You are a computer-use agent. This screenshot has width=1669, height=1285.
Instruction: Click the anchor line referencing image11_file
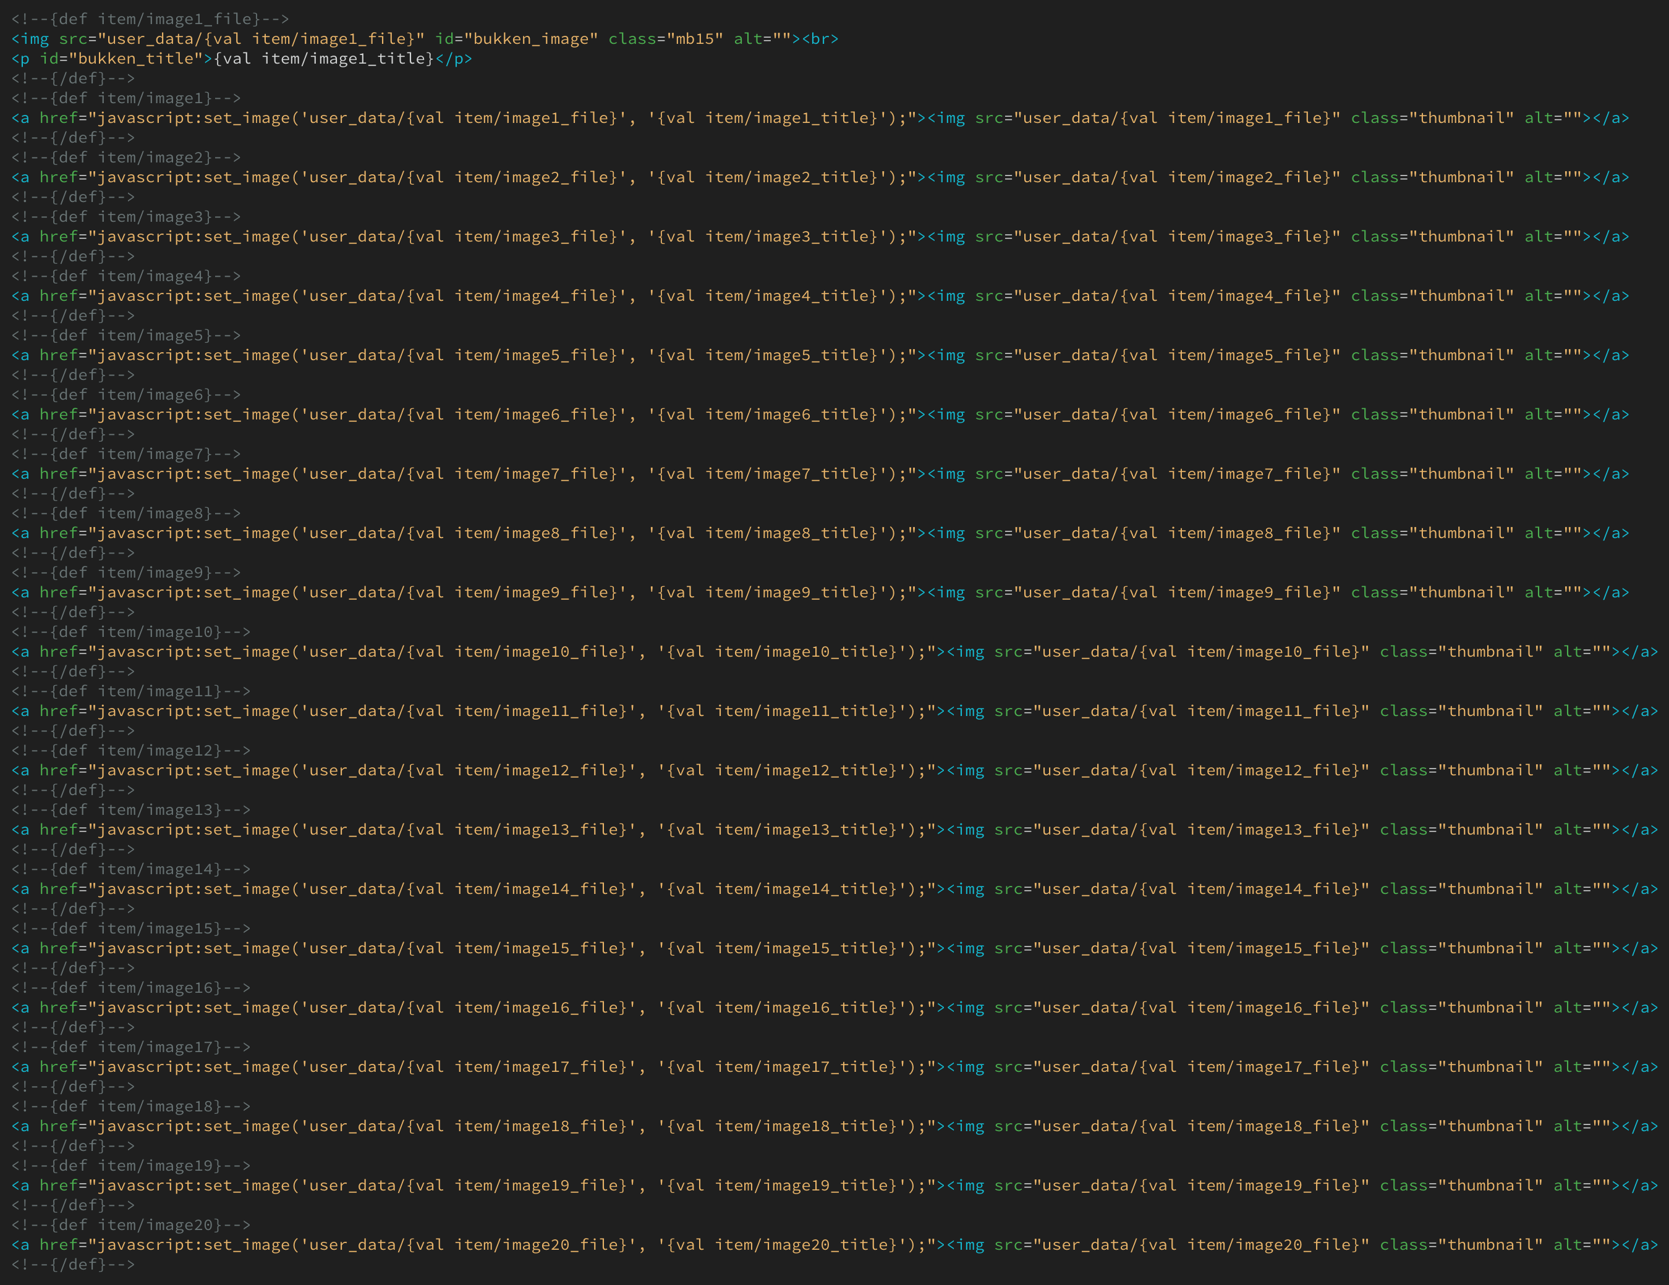(834, 711)
